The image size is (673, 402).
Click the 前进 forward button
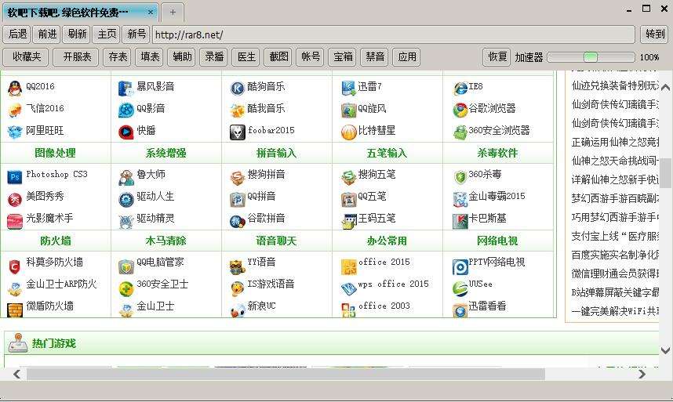pyautogui.click(x=47, y=34)
